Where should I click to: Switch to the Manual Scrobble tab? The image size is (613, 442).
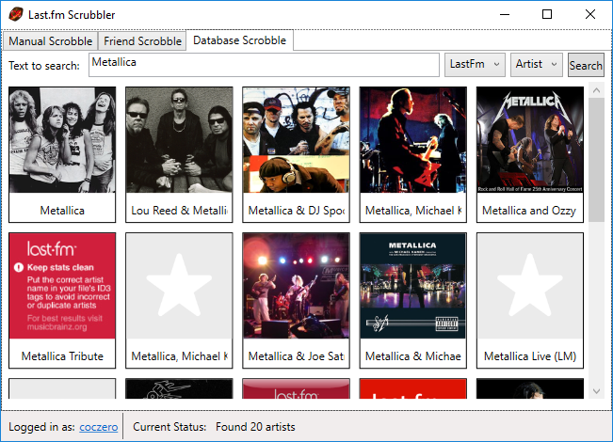[x=50, y=41]
